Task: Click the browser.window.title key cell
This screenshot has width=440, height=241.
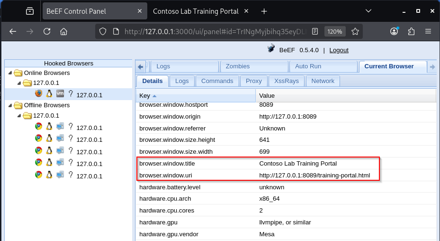Action: 196,163
